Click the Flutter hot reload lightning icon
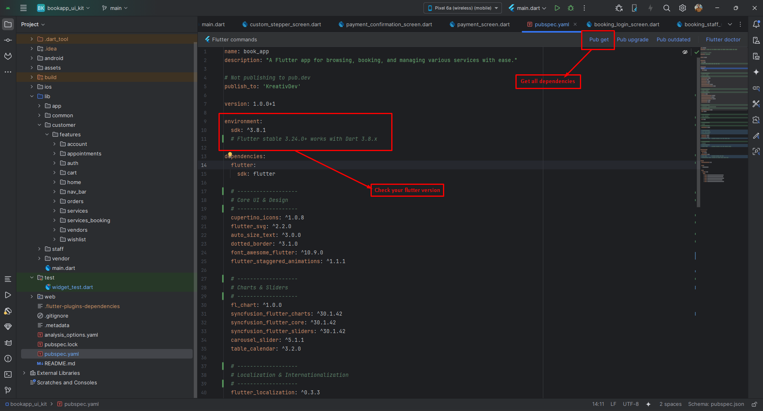This screenshot has width=763, height=411. click(650, 8)
